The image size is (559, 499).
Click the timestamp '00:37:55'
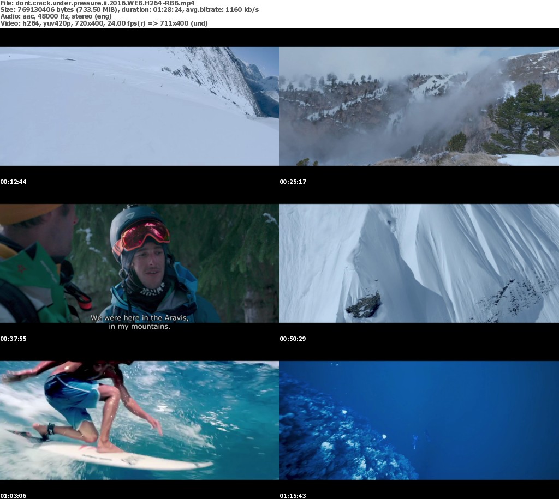pos(13,339)
